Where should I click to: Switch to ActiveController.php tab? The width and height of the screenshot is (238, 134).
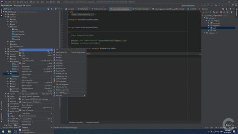point(141,9)
